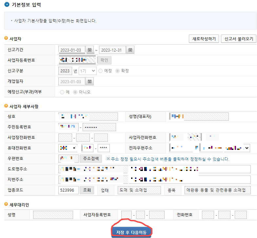
Task: Open the 1기 period dropdown
Action: point(88,71)
